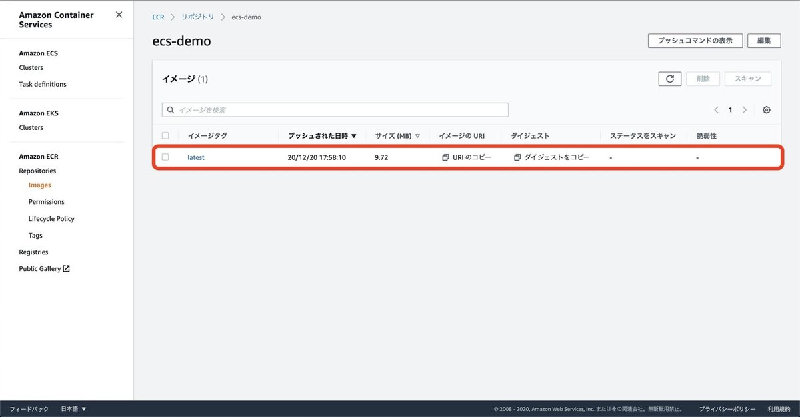Click the copy icon beside ダイジェストをコピー

click(x=517, y=157)
